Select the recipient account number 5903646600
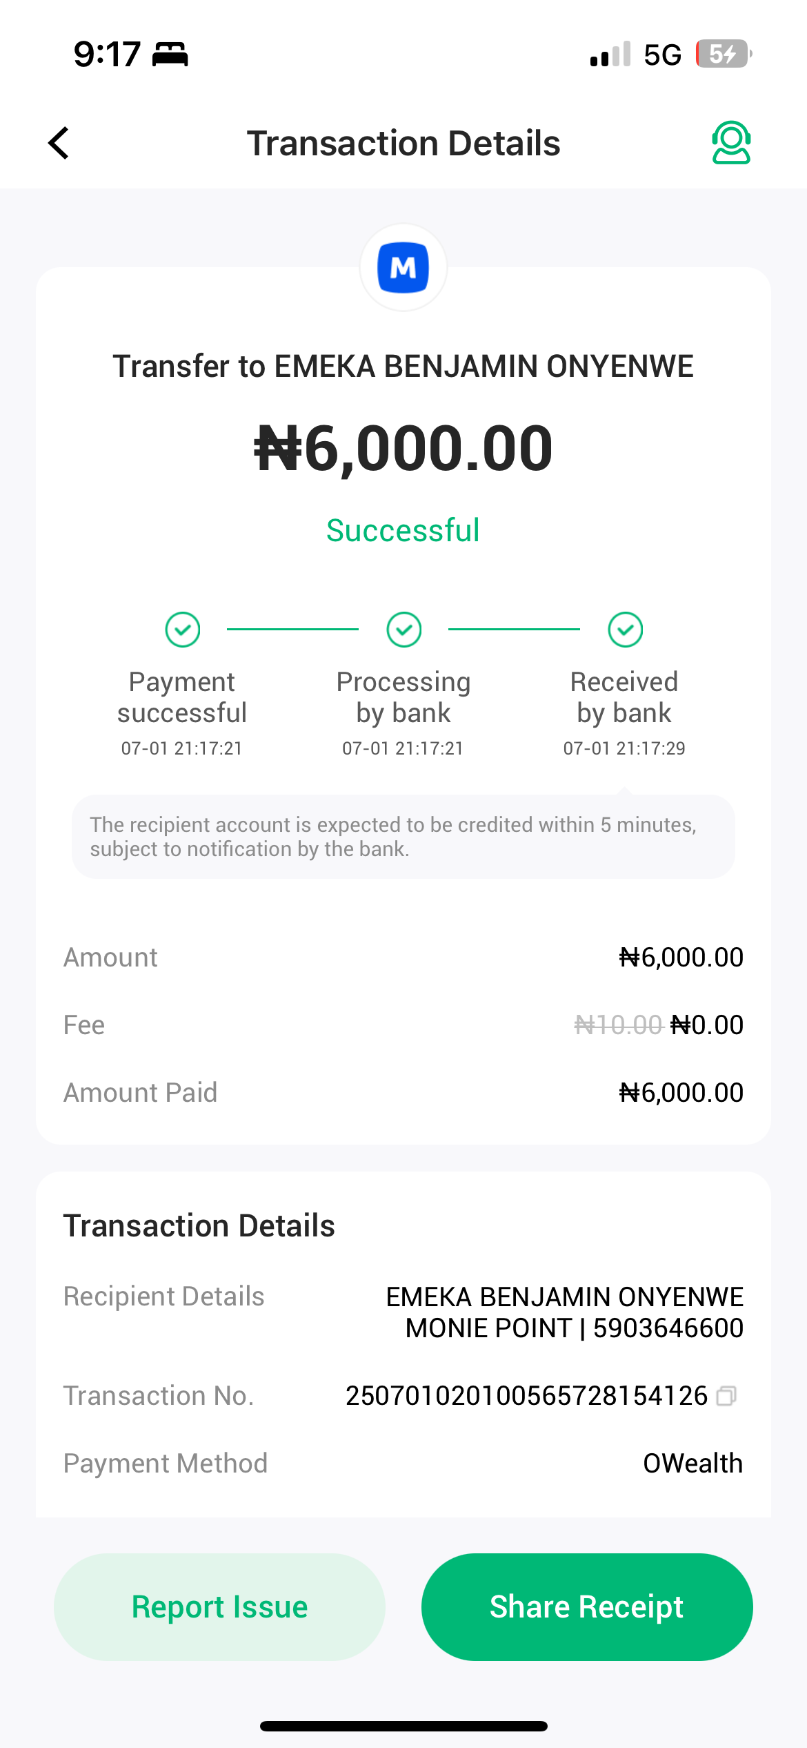 (668, 1328)
